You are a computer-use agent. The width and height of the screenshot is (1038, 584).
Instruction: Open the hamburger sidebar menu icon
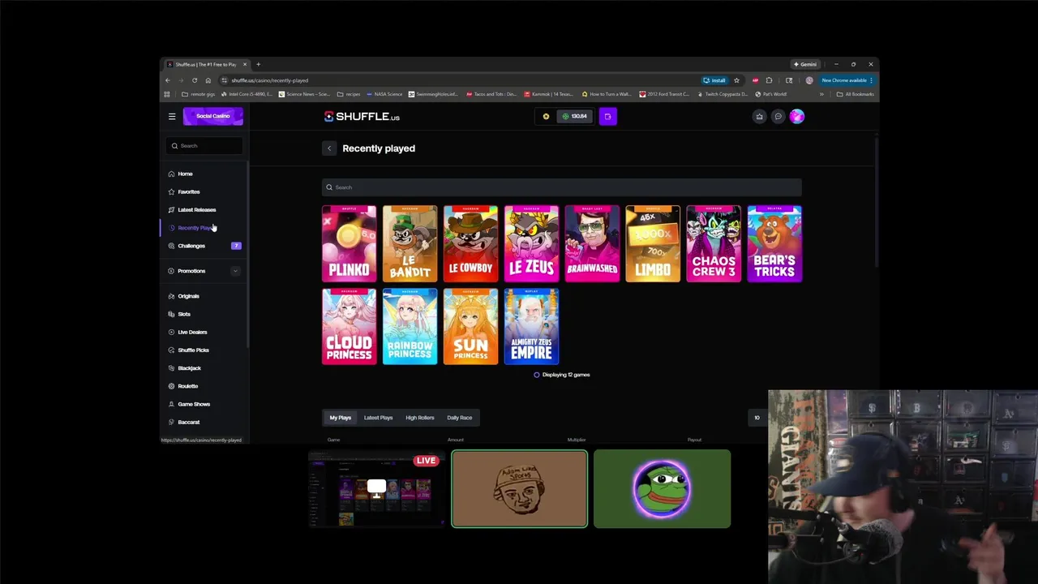click(x=172, y=116)
